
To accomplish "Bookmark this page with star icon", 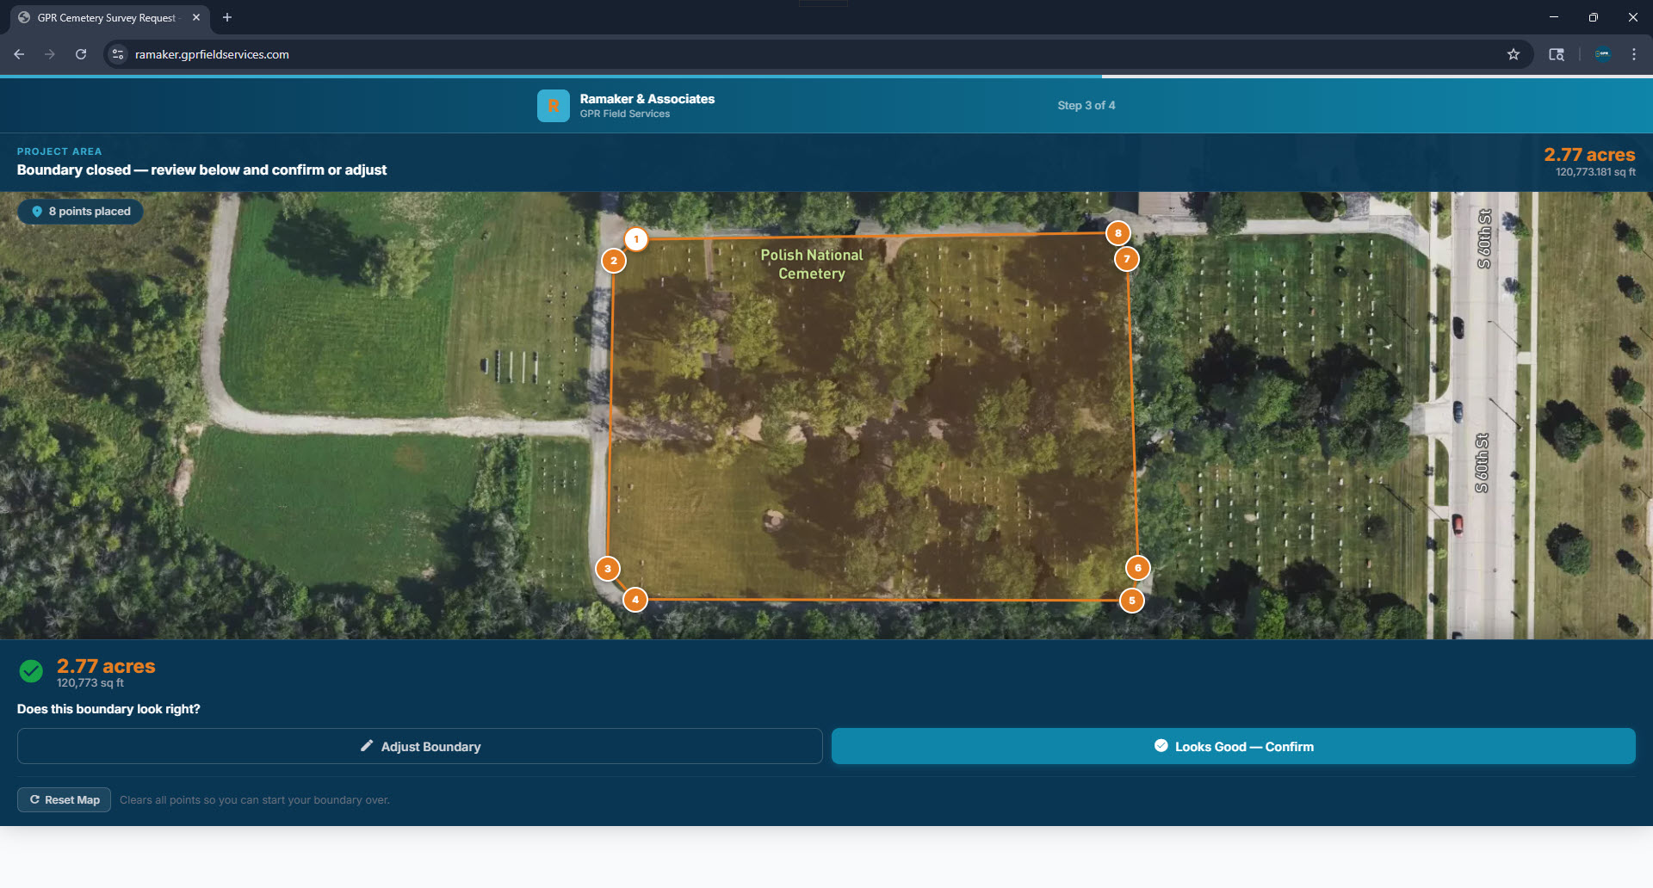I will coord(1514,54).
